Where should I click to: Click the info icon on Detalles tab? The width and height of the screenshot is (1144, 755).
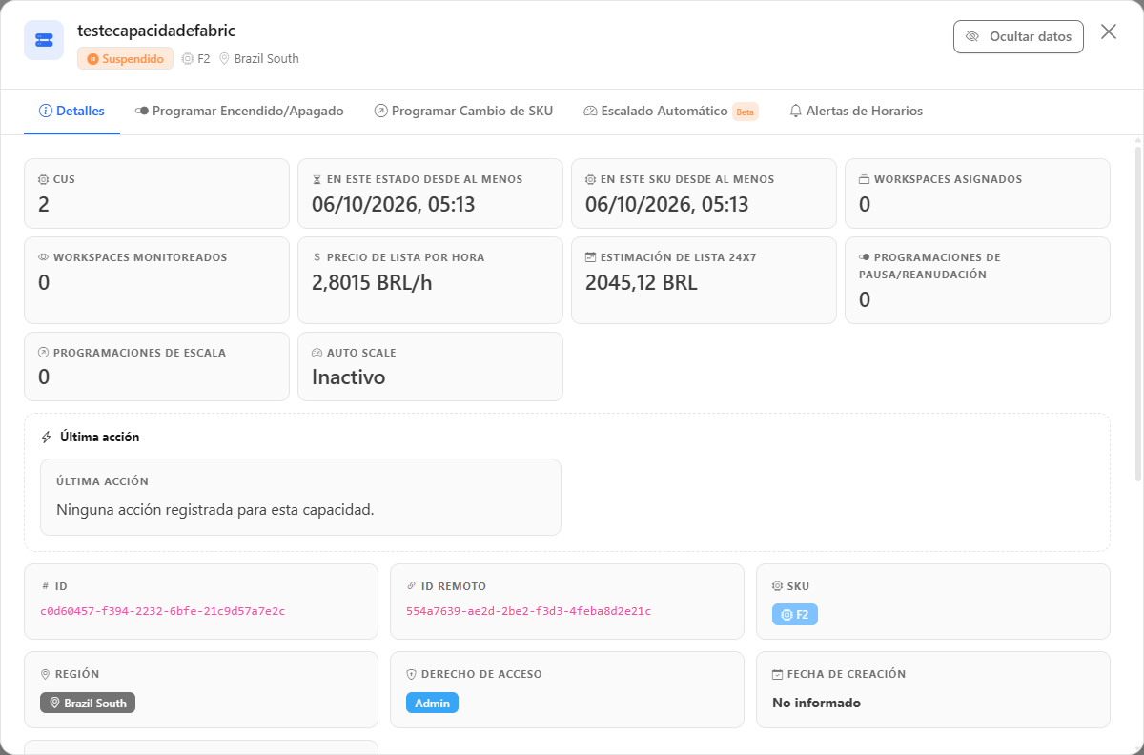point(45,111)
